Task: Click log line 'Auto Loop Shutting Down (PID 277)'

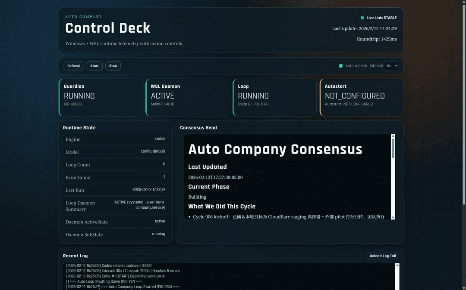Action: click(x=104, y=281)
